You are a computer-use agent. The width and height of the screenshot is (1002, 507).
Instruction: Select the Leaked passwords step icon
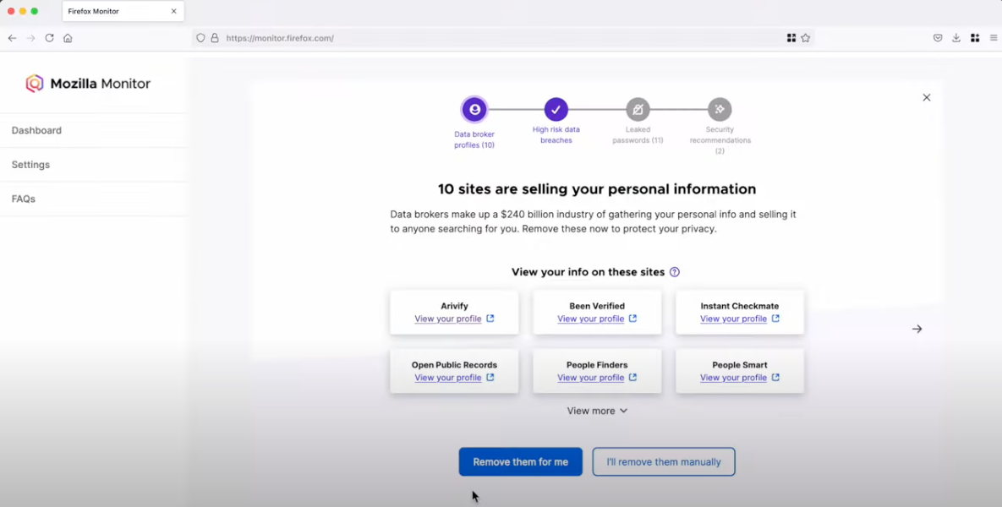(x=638, y=109)
